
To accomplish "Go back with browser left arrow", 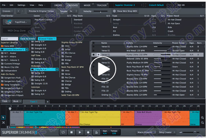I will [x=18, y=11].
